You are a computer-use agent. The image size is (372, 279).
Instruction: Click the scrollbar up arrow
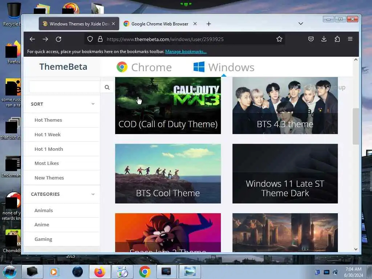coord(356,60)
